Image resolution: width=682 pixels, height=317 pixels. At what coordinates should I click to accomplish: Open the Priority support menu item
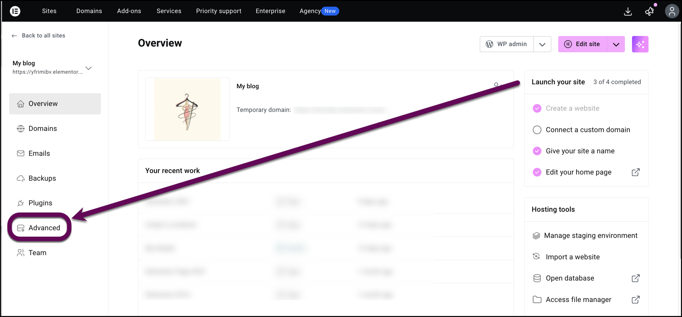219,11
